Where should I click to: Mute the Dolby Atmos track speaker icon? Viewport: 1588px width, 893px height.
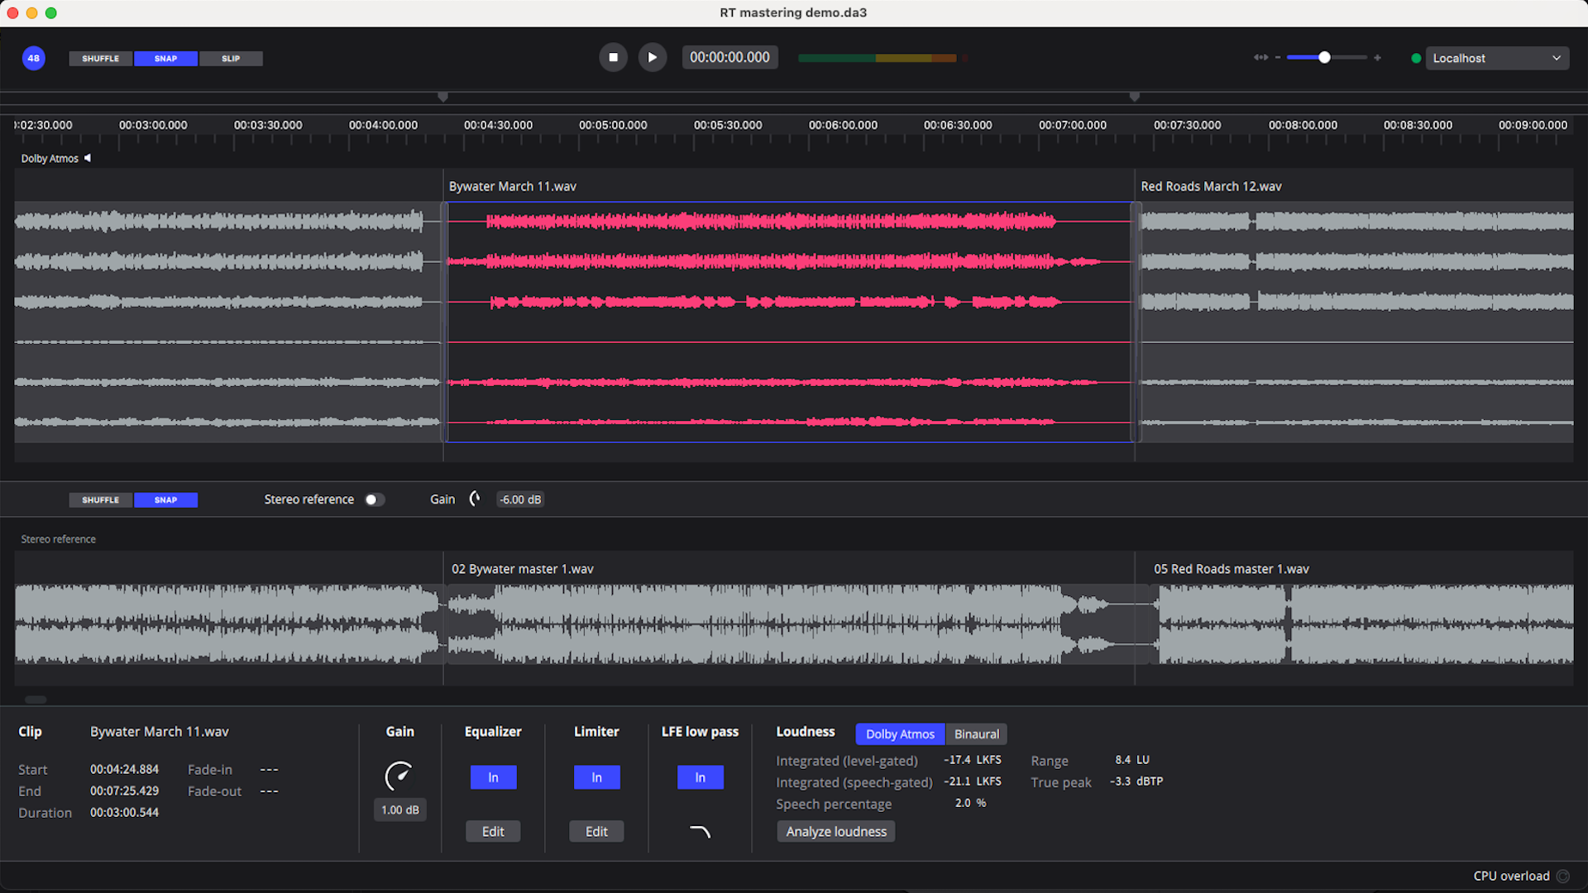pyautogui.click(x=87, y=158)
